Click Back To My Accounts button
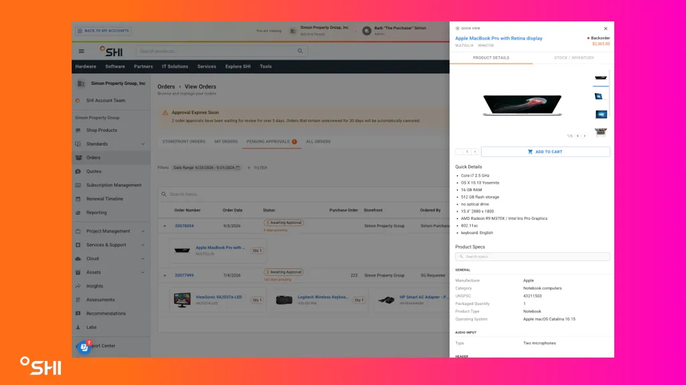686x385 pixels. click(103, 31)
